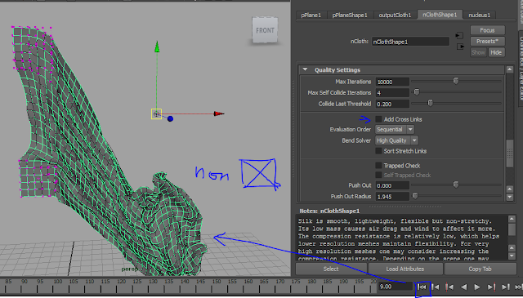
Task: Enable the Add Cross Links checkbox
Action: click(378, 119)
